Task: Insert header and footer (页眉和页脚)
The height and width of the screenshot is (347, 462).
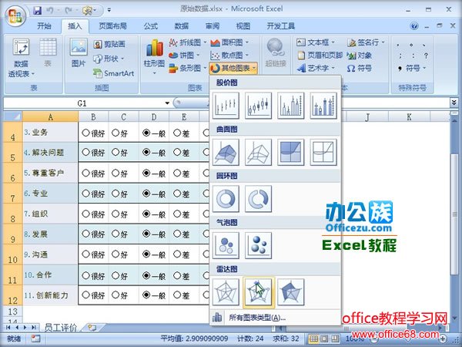Action: pyautogui.click(x=320, y=56)
